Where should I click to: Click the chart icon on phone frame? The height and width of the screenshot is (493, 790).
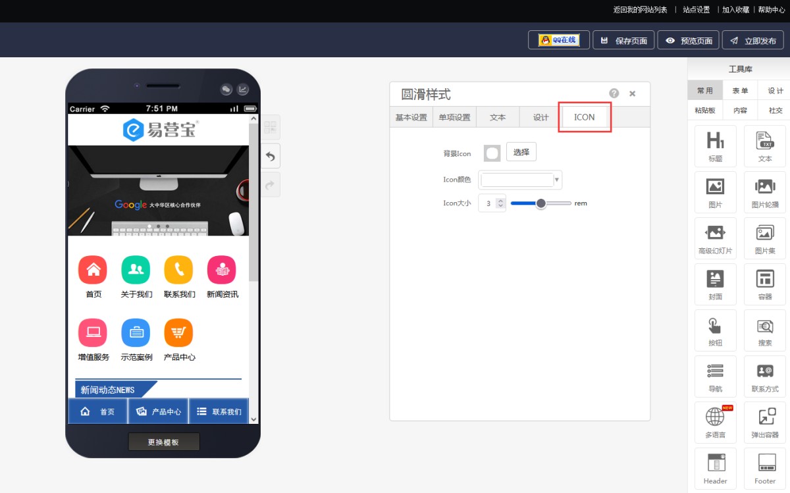pyautogui.click(x=243, y=90)
